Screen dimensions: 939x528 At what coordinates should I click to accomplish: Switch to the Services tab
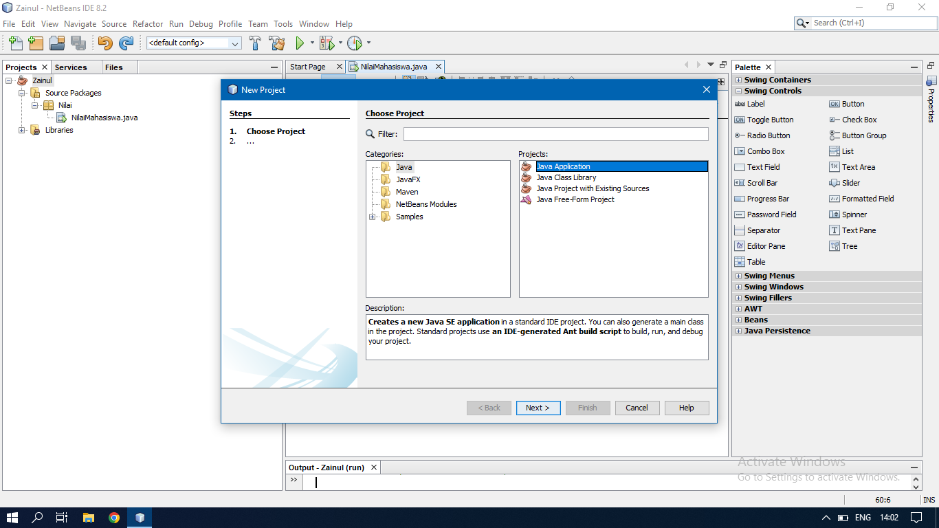tap(71, 67)
